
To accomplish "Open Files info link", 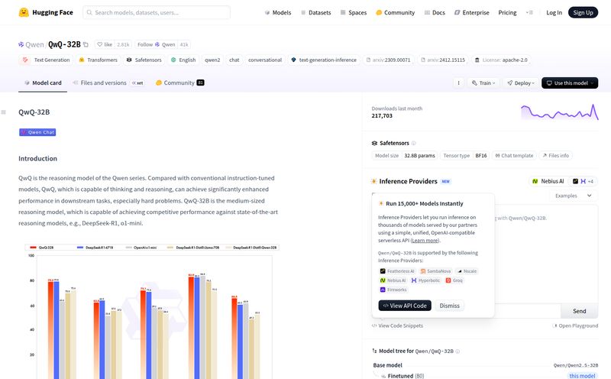I will click(x=556, y=156).
